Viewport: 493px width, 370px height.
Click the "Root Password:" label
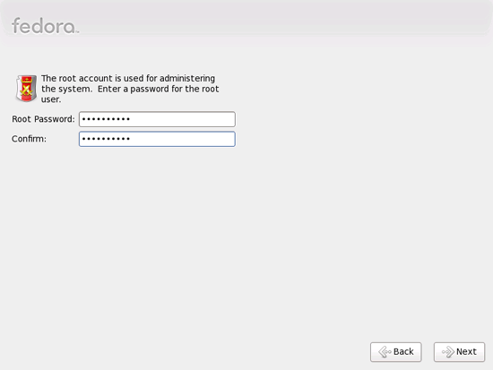[43, 119]
